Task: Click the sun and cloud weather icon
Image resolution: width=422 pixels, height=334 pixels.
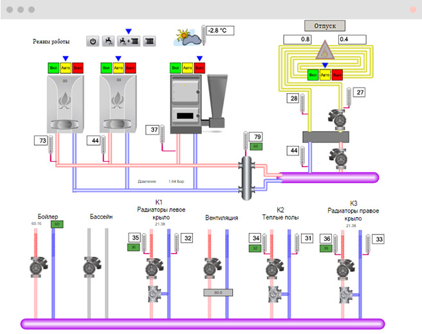Action: click(187, 37)
